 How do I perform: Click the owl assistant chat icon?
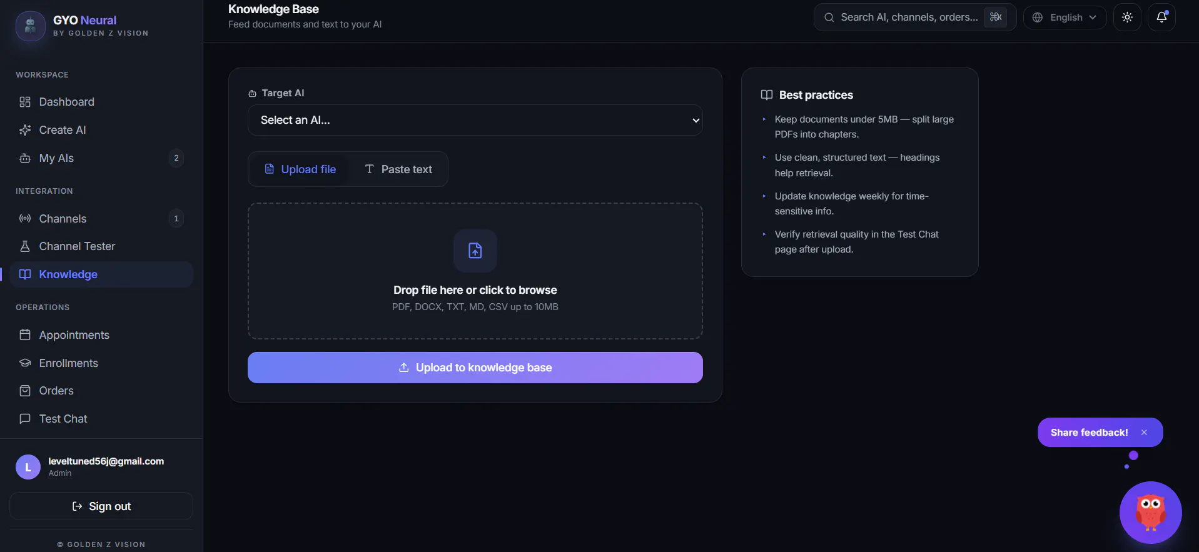tap(1150, 512)
